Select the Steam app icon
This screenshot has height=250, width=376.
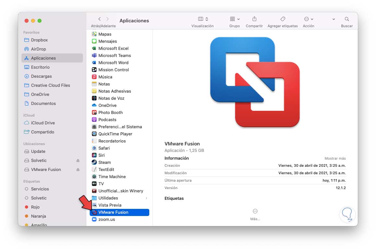point(94,163)
